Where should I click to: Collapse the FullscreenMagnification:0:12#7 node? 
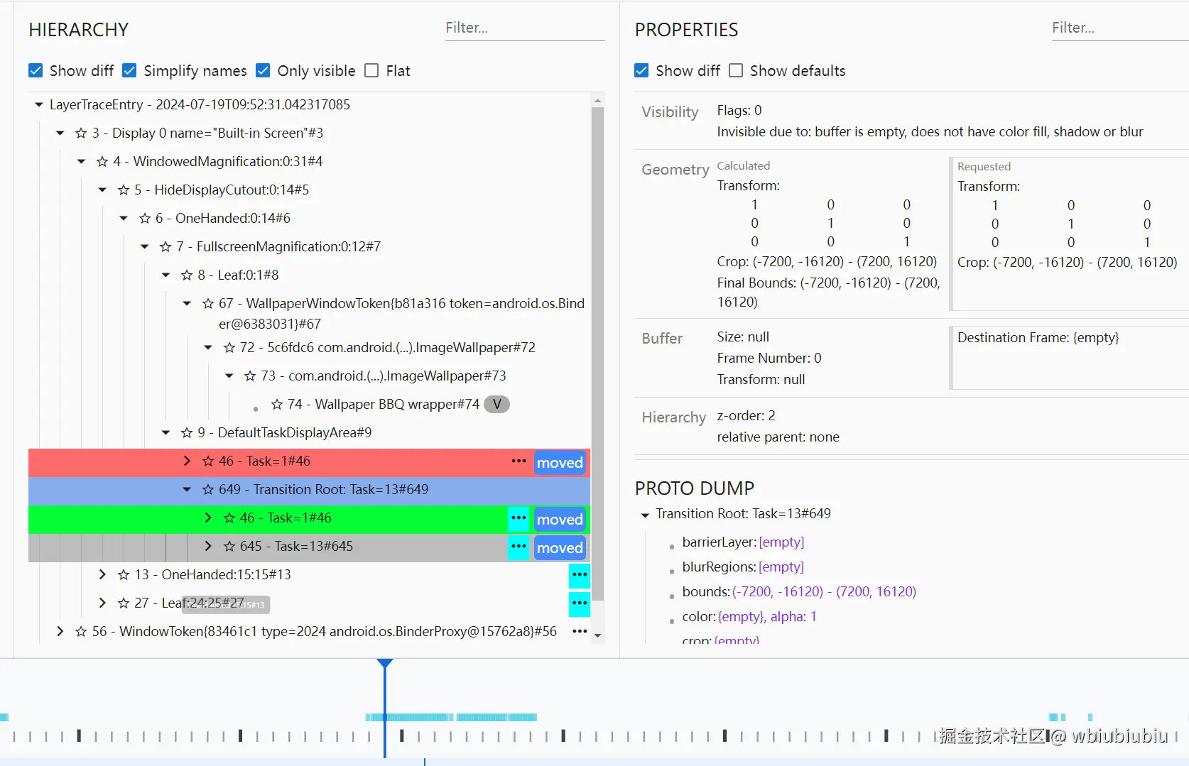click(x=145, y=247)
